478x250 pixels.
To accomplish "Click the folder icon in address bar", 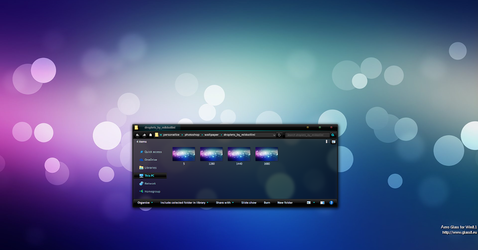I will pos(157,135).
